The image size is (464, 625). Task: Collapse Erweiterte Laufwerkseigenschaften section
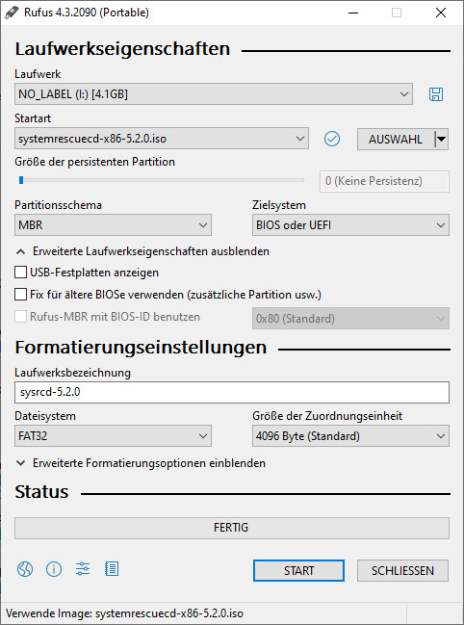[x=142, y=251]
